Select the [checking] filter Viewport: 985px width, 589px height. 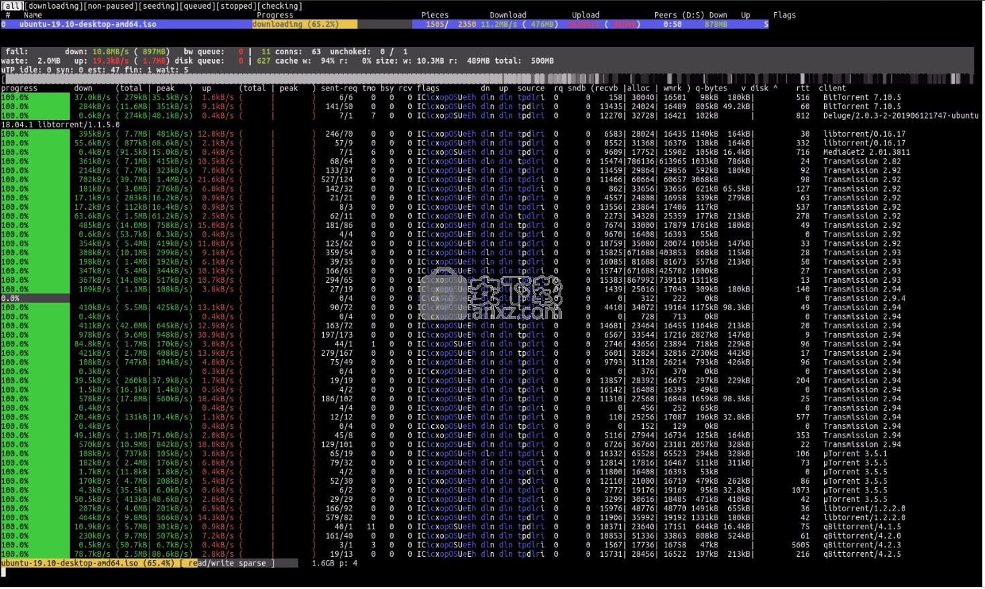click(280, 6)
